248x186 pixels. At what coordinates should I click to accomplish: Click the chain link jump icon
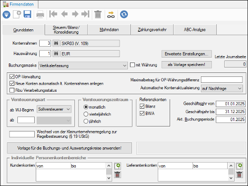click(111, 14)
